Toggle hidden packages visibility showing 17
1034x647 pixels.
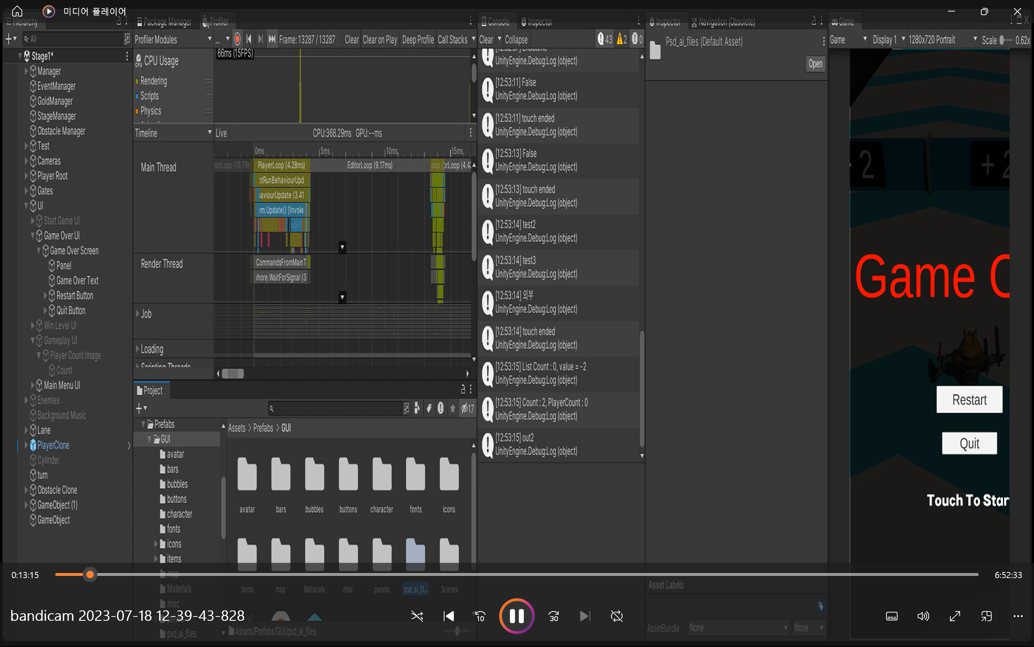coord(467,409)
